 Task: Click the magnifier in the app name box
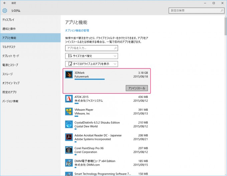point(115,48)
